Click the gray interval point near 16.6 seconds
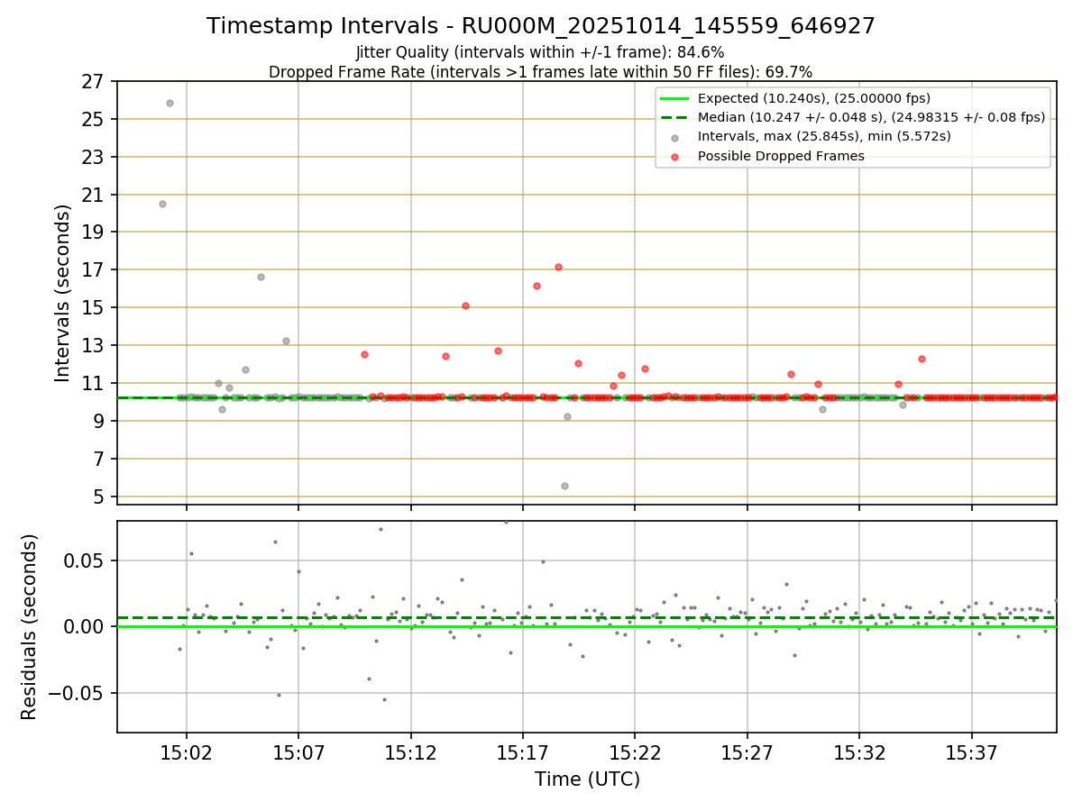The width and height of the screenshot is (1082, 811). 261,277
